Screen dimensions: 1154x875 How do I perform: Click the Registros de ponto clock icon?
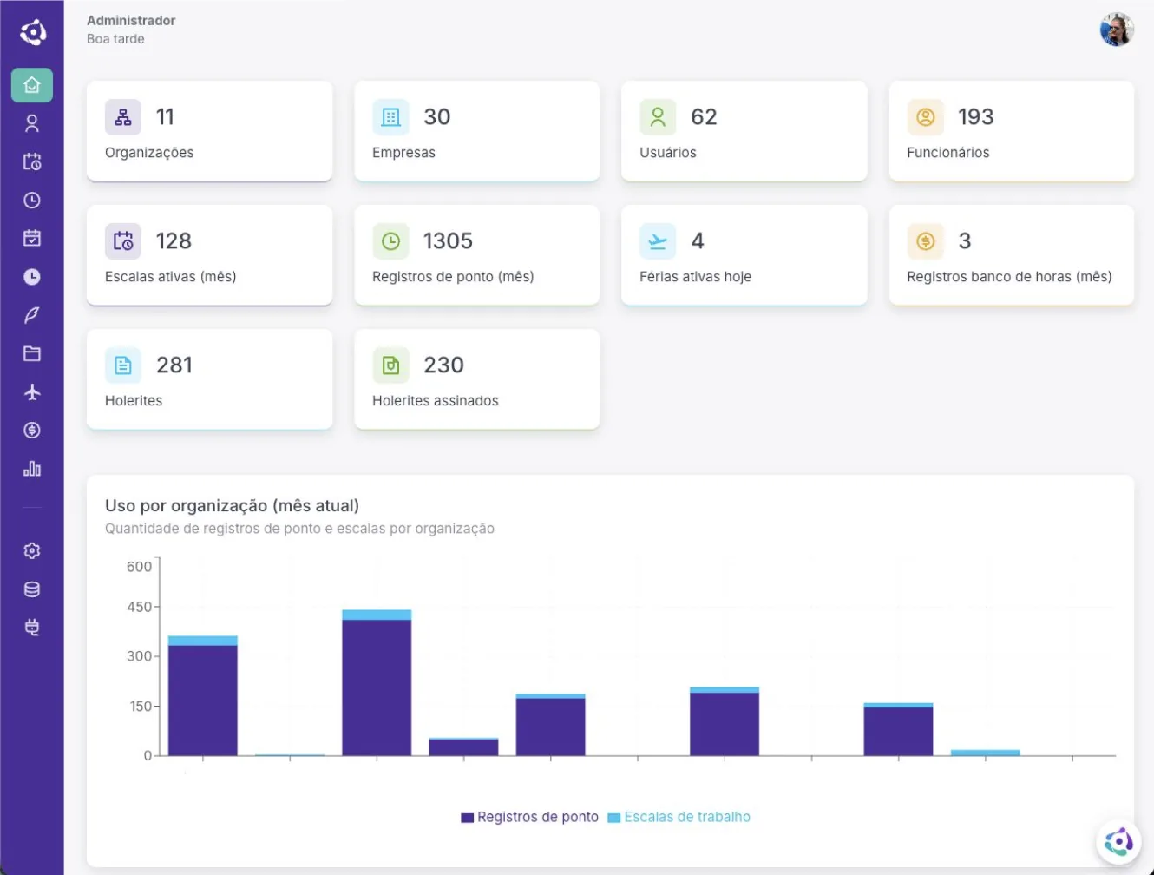[390, 241]
